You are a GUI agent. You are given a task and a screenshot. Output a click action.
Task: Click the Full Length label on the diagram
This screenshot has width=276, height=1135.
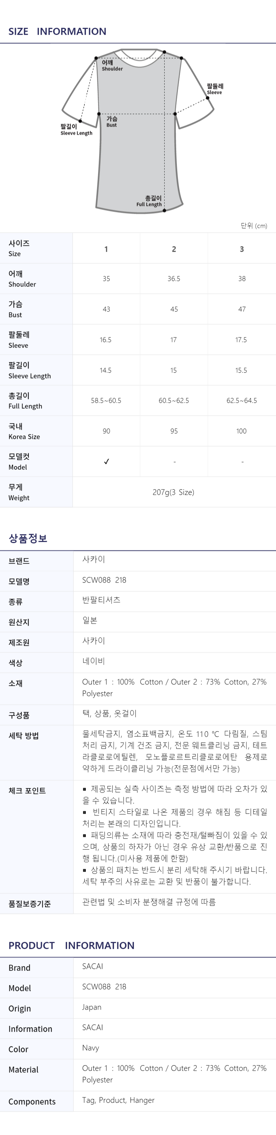[150, 201]
